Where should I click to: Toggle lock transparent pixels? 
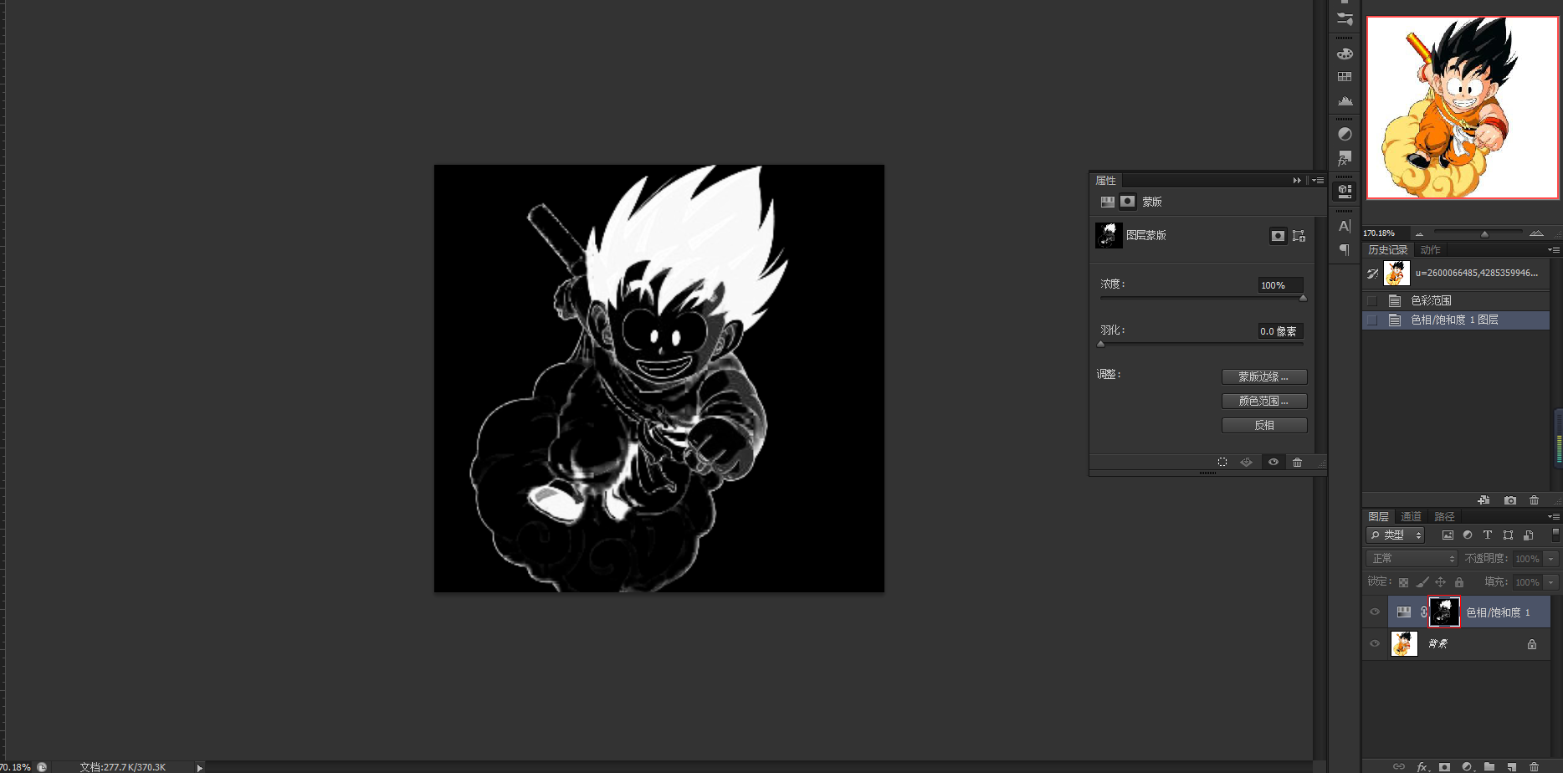[x=1403, y=582]
